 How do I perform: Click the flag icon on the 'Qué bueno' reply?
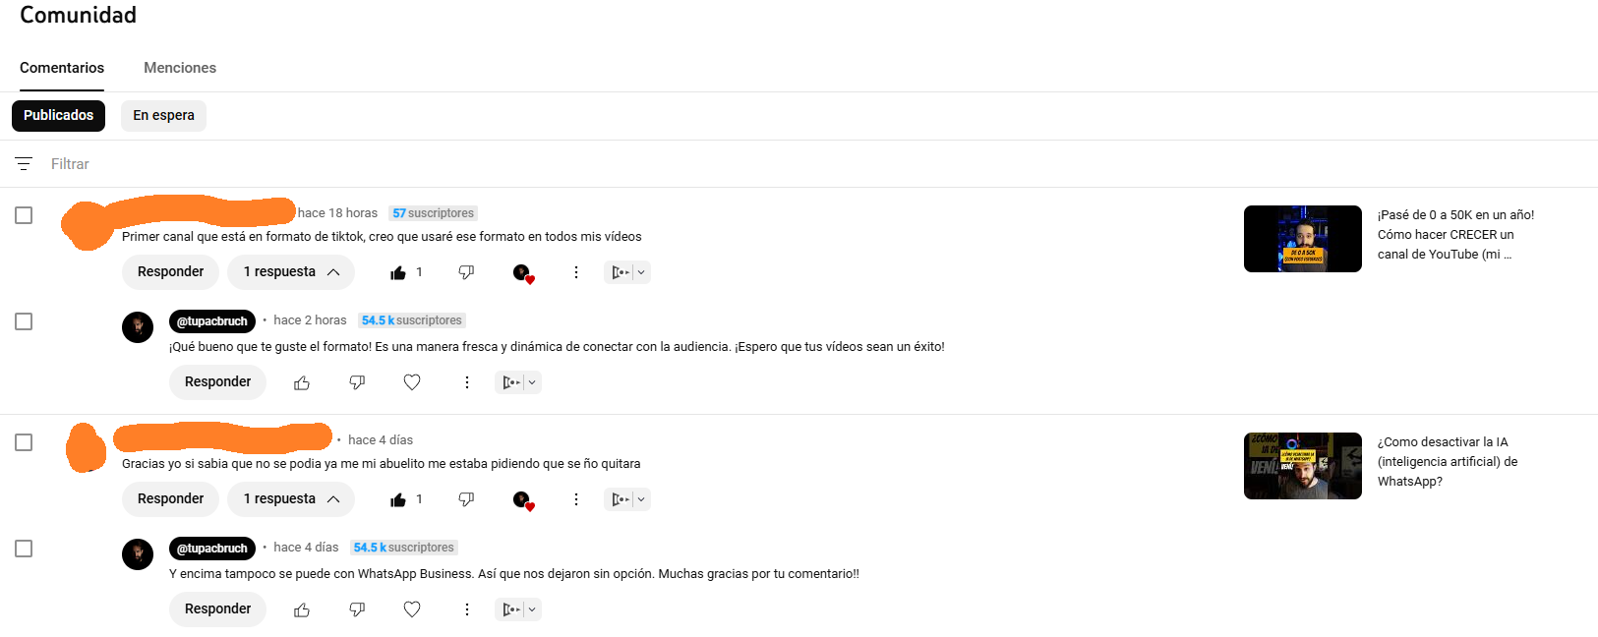coord(510,382)
